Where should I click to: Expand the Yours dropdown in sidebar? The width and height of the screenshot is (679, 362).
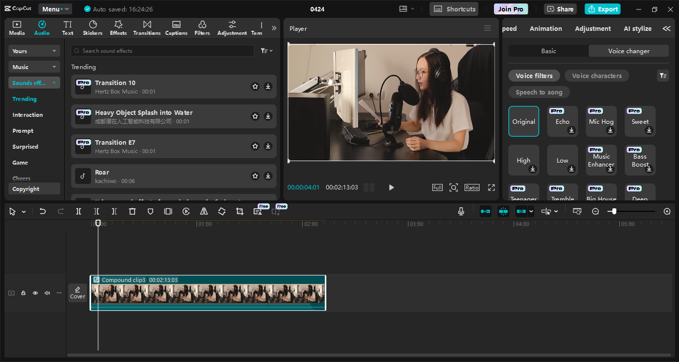34,51
